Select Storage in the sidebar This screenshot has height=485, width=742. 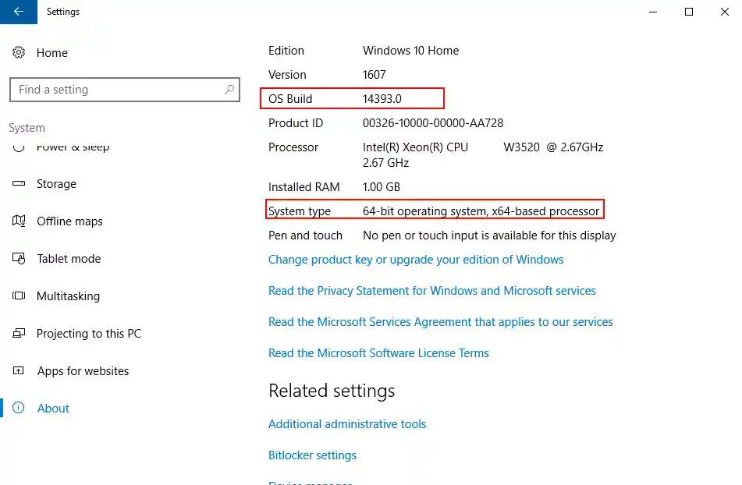(x=56, y=184)
